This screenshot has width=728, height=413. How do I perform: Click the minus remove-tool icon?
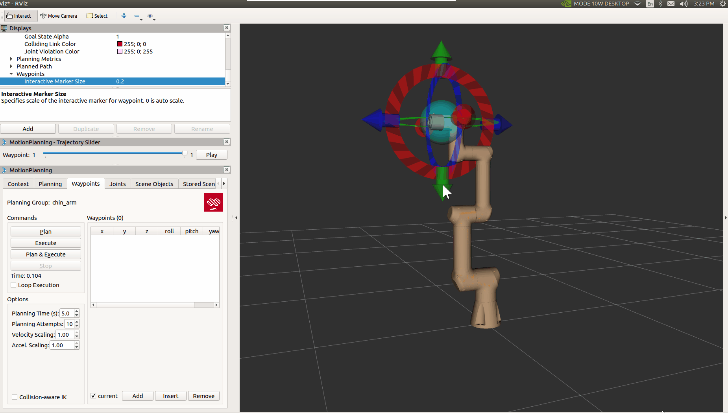[x=137, y=16]
